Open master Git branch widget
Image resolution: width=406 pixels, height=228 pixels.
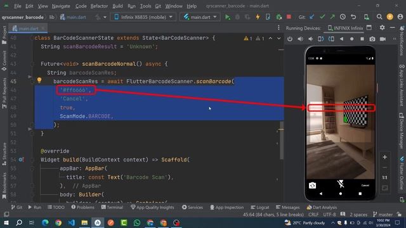tap(383, 215)
